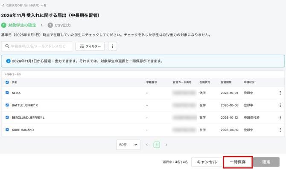
Task: Click the 休学 status in SEIKA row
Action: tap(202, 93)
